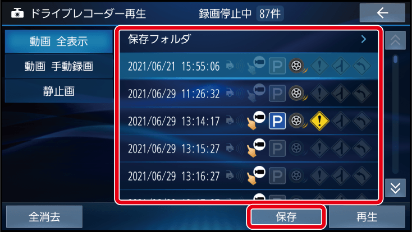Switch to 動画 手動録画 tab
The height and width of the screenshot is (232, 412).
point(59,66)
